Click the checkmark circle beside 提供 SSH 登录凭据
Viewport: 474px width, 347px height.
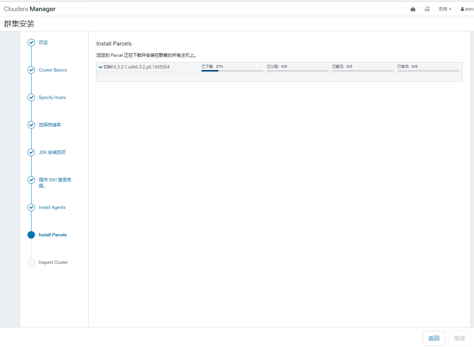31,180
